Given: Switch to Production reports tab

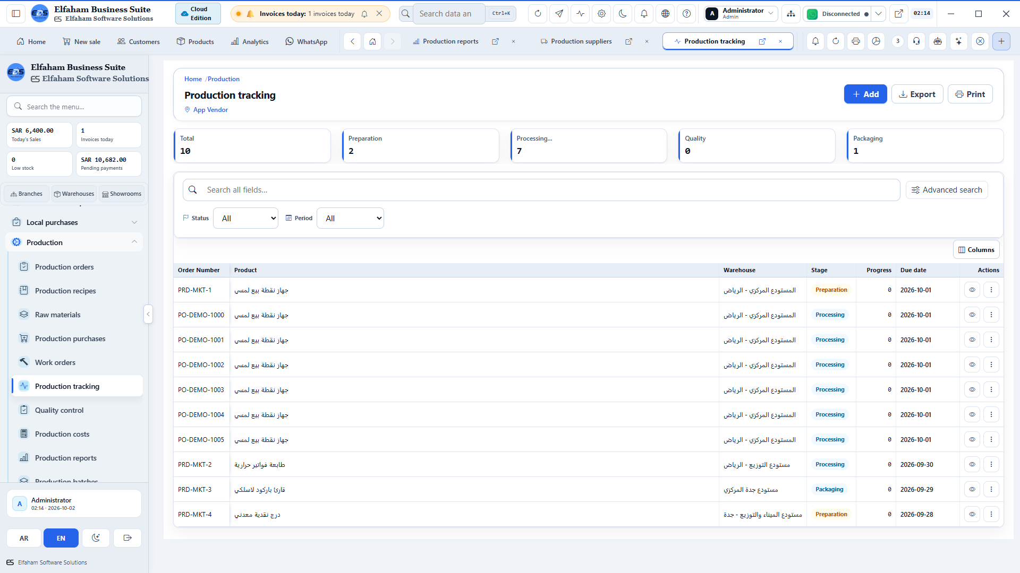Looking at the screenshot, I should [x=450, y=41].
